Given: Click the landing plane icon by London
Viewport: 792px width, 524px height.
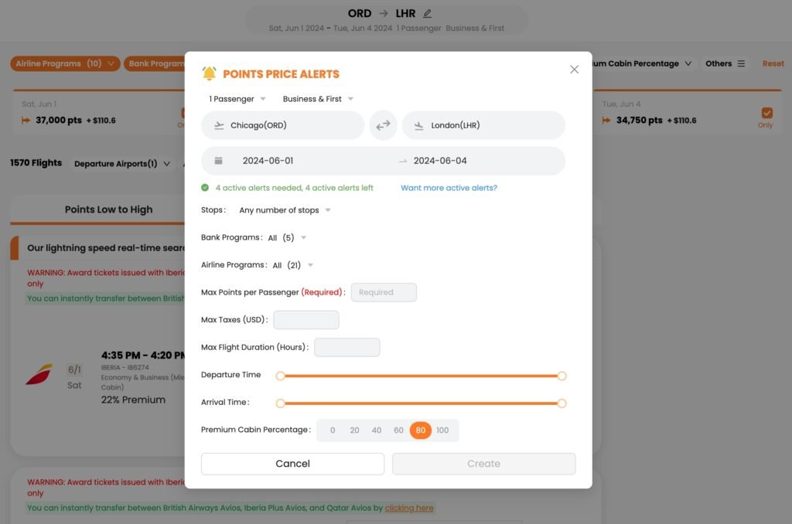Looking at the screenshot, I should click(418, 126).
